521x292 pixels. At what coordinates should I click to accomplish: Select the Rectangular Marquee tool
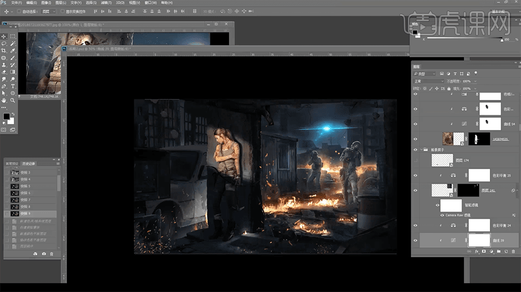pos(13,36)
